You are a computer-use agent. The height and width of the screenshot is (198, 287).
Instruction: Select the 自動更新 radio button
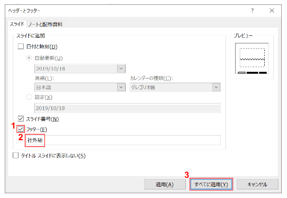[31, 58]
